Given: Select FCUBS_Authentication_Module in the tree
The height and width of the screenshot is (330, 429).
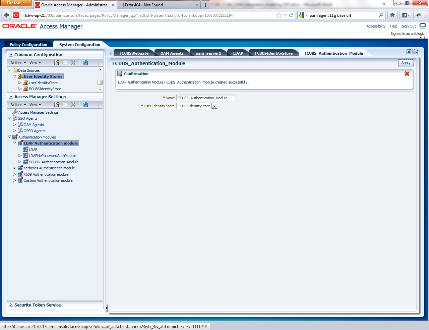Looking at the screenshot, I should click(54, 162).
